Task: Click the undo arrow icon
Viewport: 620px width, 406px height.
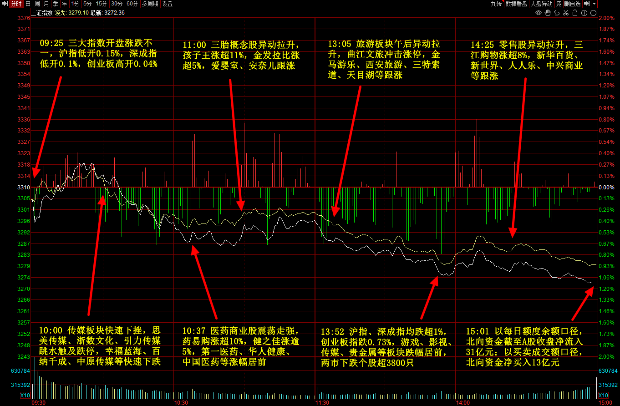Action: pyautogui.click(x=557, y=13)
